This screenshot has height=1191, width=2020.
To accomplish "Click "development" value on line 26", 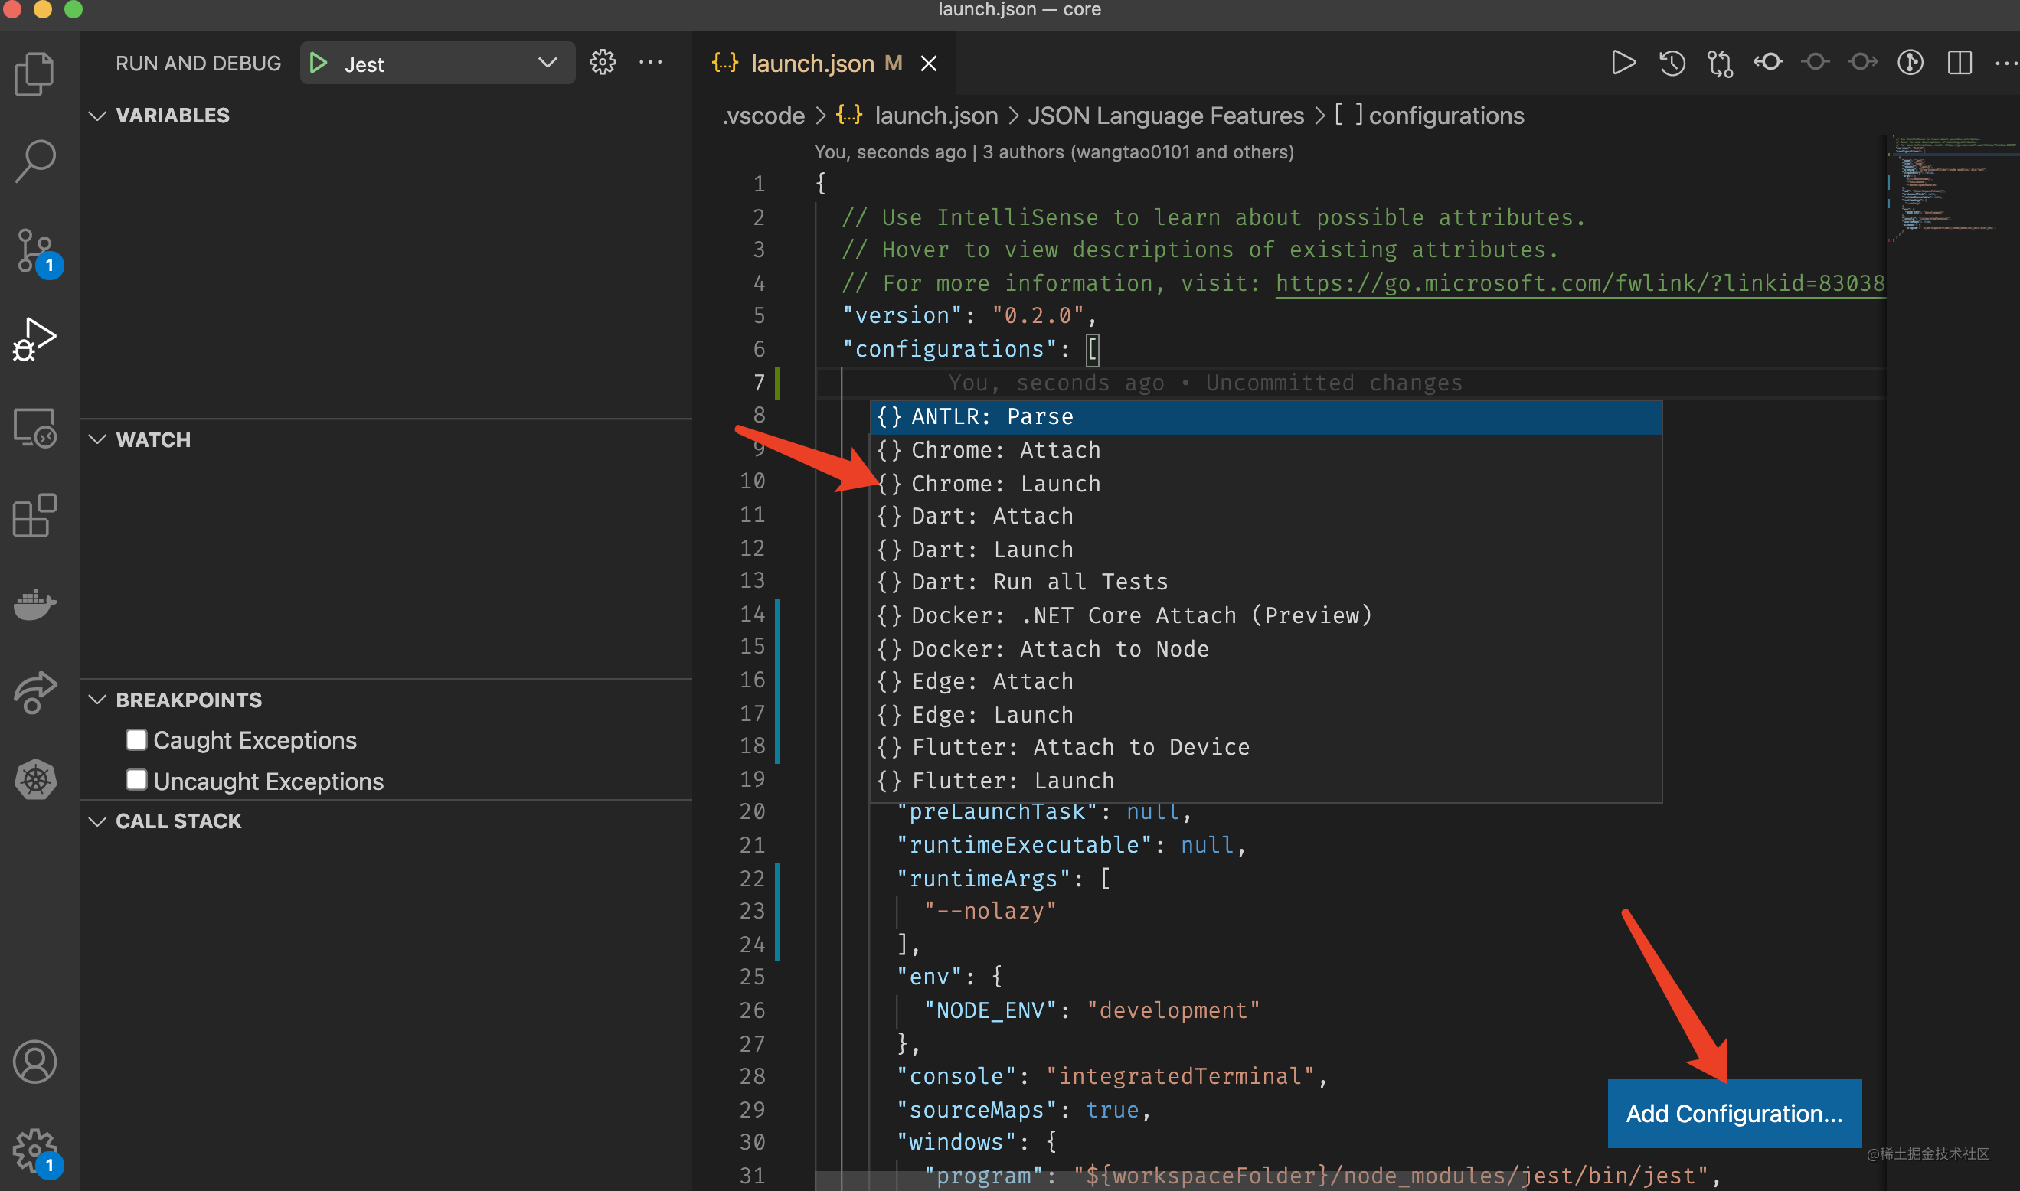I will click(1173, 1010).
